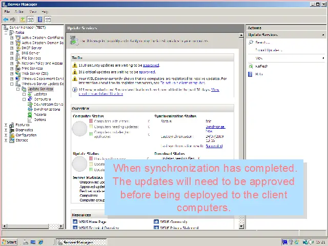The width and height of the screenshot is (328, 246).
Task: Click tree pane scroll left arrow
Action: coord(5,226)
